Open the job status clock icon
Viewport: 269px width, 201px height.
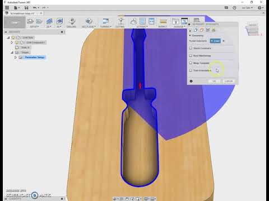point(234,8)
